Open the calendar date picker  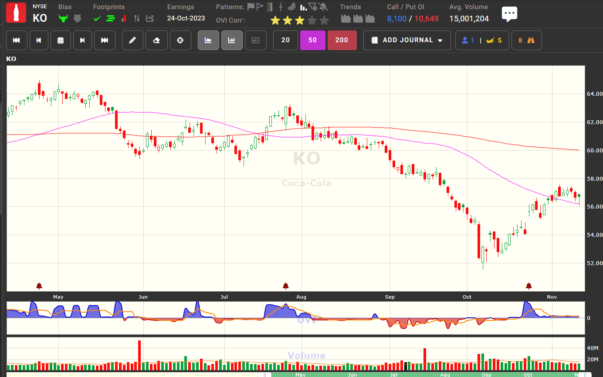[61, 40]
